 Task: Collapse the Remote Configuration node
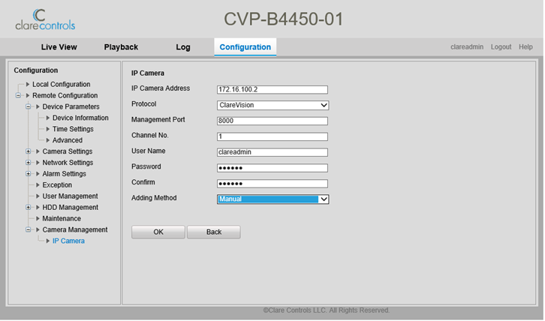[x=18, y=95]
